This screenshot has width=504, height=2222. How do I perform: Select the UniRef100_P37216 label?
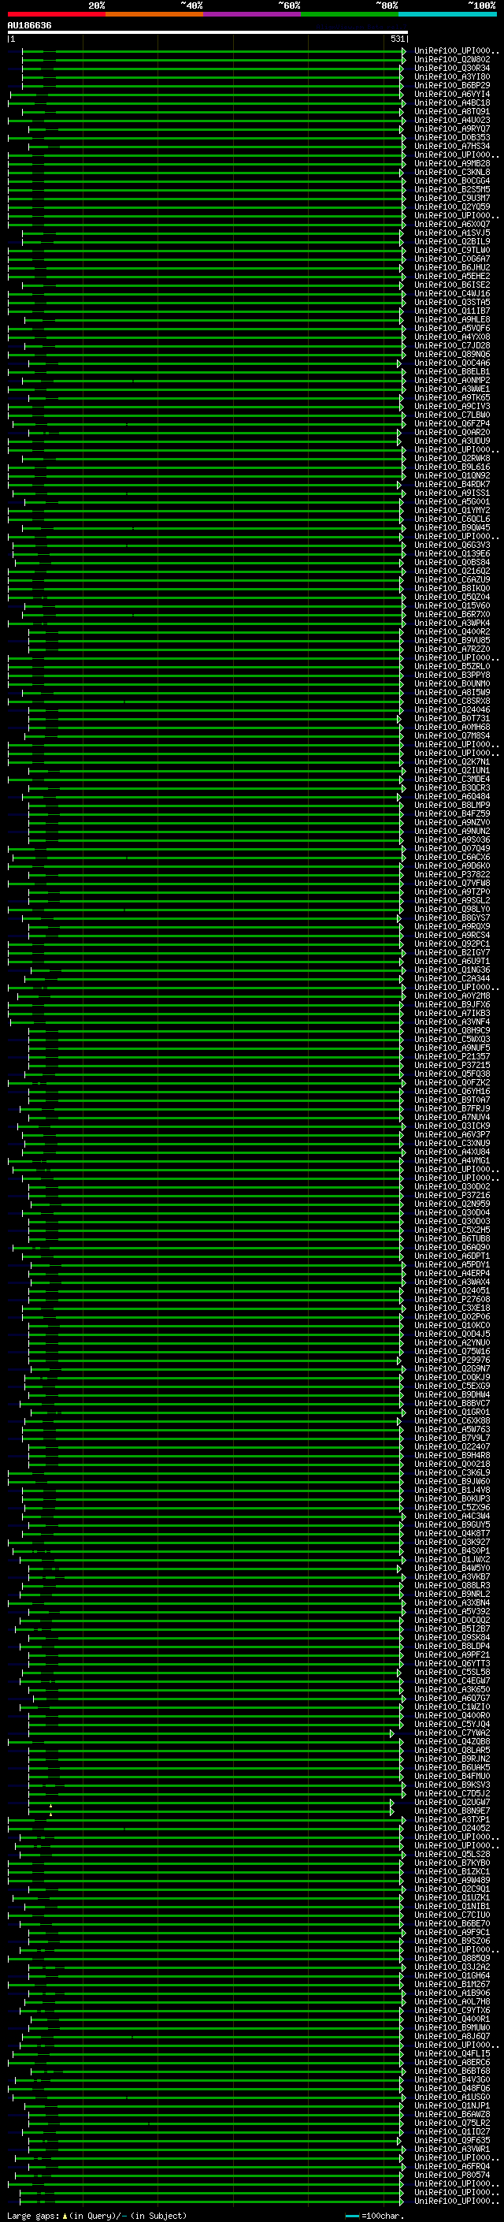[x=452, y=1195]
